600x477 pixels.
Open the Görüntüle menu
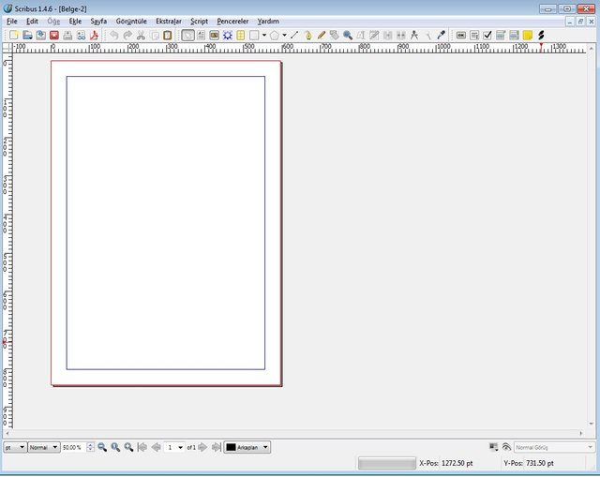[131, 22]
